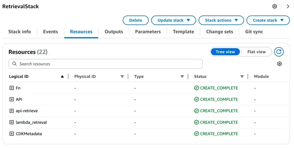This screenshot has height=149, width=294.
Task: Select the Tree view toggle
Action: 225,52
